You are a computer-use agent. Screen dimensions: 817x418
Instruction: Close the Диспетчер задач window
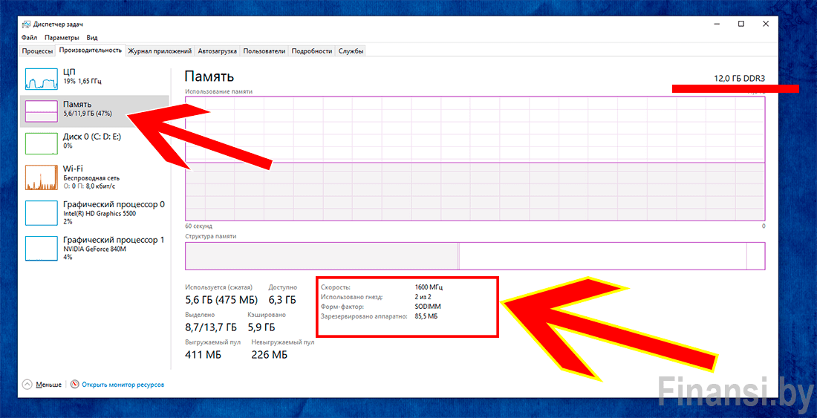pos(766,25)
